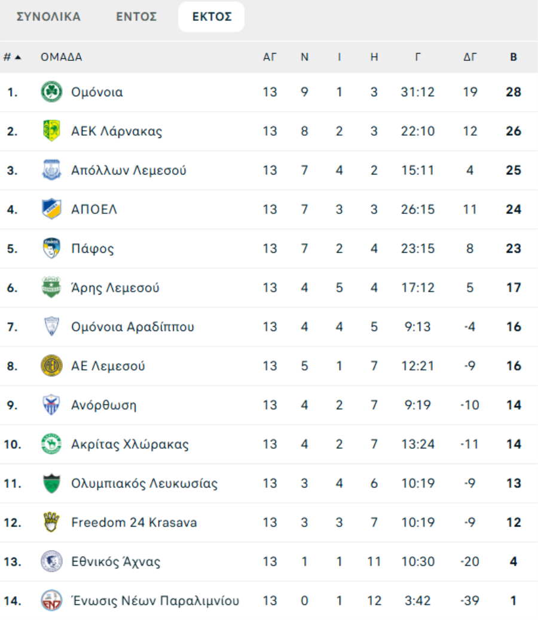Click the Εθνικός Άχνας team name
Image resolution: width=538 pixels, height=620 pixels.
pyautogui.click(x=115, y=561)
